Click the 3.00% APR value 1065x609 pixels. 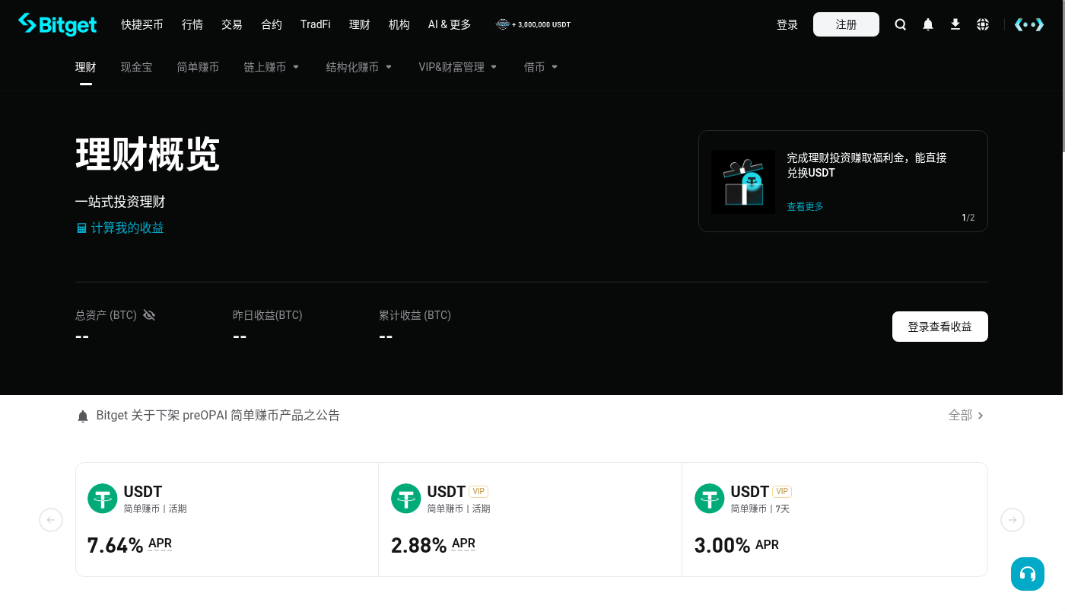[x=723, y=545]
